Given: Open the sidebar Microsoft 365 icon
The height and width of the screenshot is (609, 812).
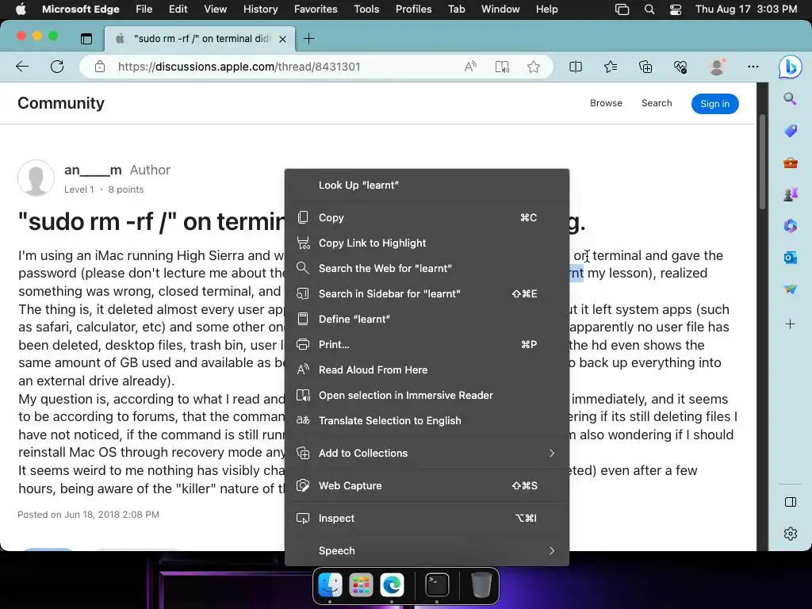Looking at the screenshot, I should 791,226.
